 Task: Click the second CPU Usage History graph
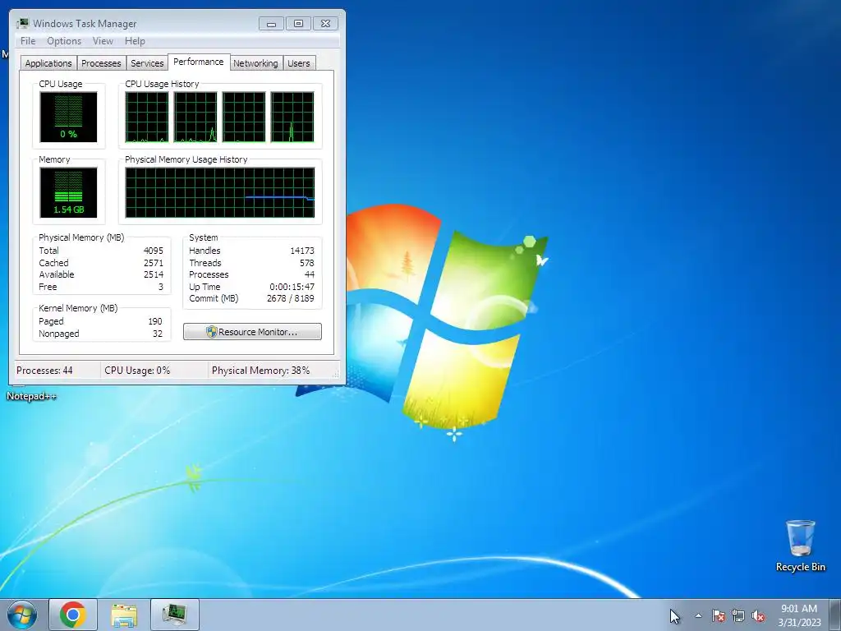tap(195, 117)
